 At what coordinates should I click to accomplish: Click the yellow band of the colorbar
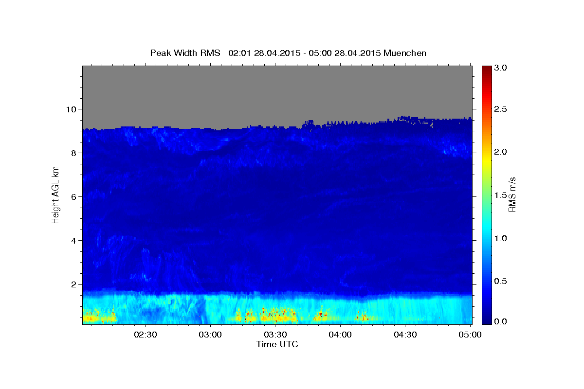pyautogui.click(x=487, y=160)
